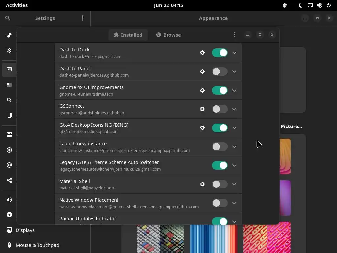Expand the GSConnect row details

[234, 109]
